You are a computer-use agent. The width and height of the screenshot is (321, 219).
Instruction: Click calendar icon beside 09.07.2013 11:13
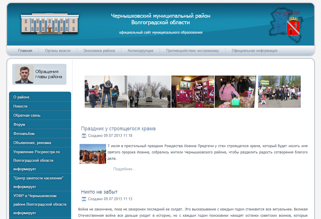84,199
